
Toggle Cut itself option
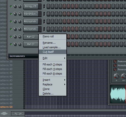(x=52, y=52)
